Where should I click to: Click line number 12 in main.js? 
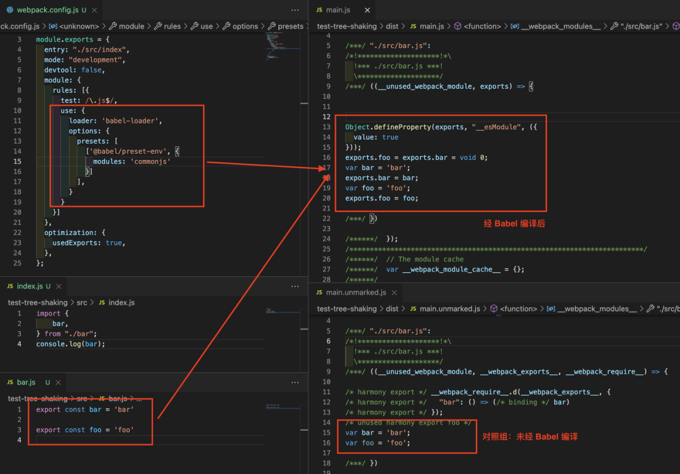click(x=326, y=116)
